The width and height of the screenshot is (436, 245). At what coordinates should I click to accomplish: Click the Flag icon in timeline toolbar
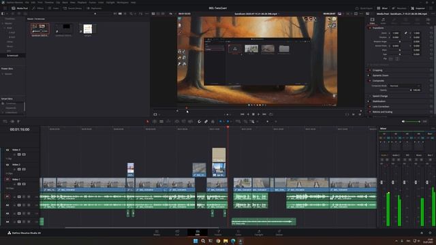point(221,121)
